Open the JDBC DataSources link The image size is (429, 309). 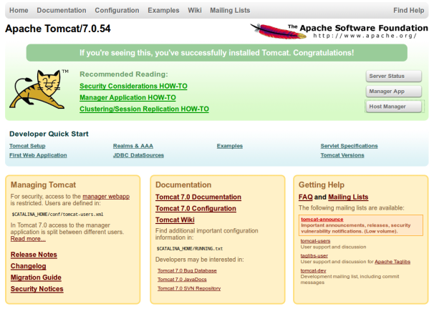(138, 155)
